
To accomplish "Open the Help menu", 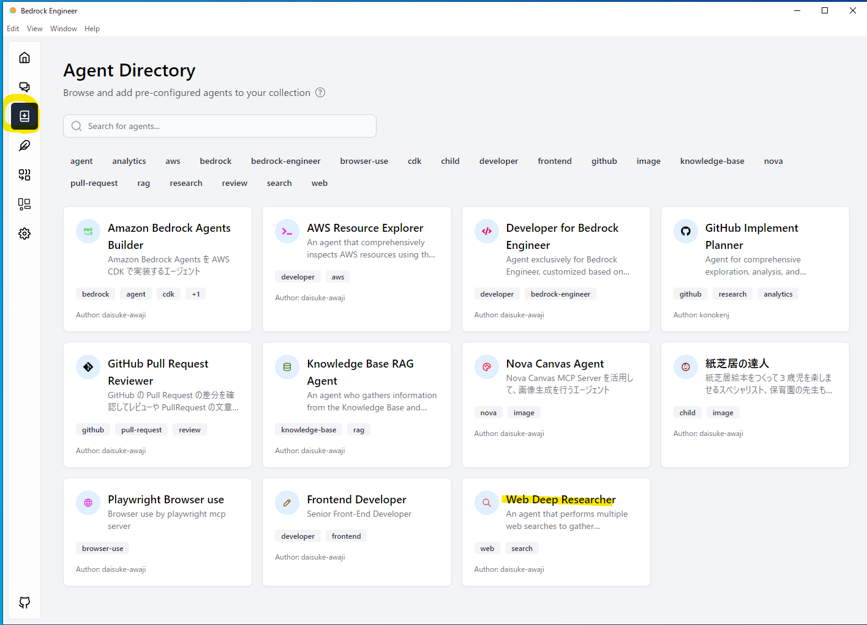I will 92,29.
